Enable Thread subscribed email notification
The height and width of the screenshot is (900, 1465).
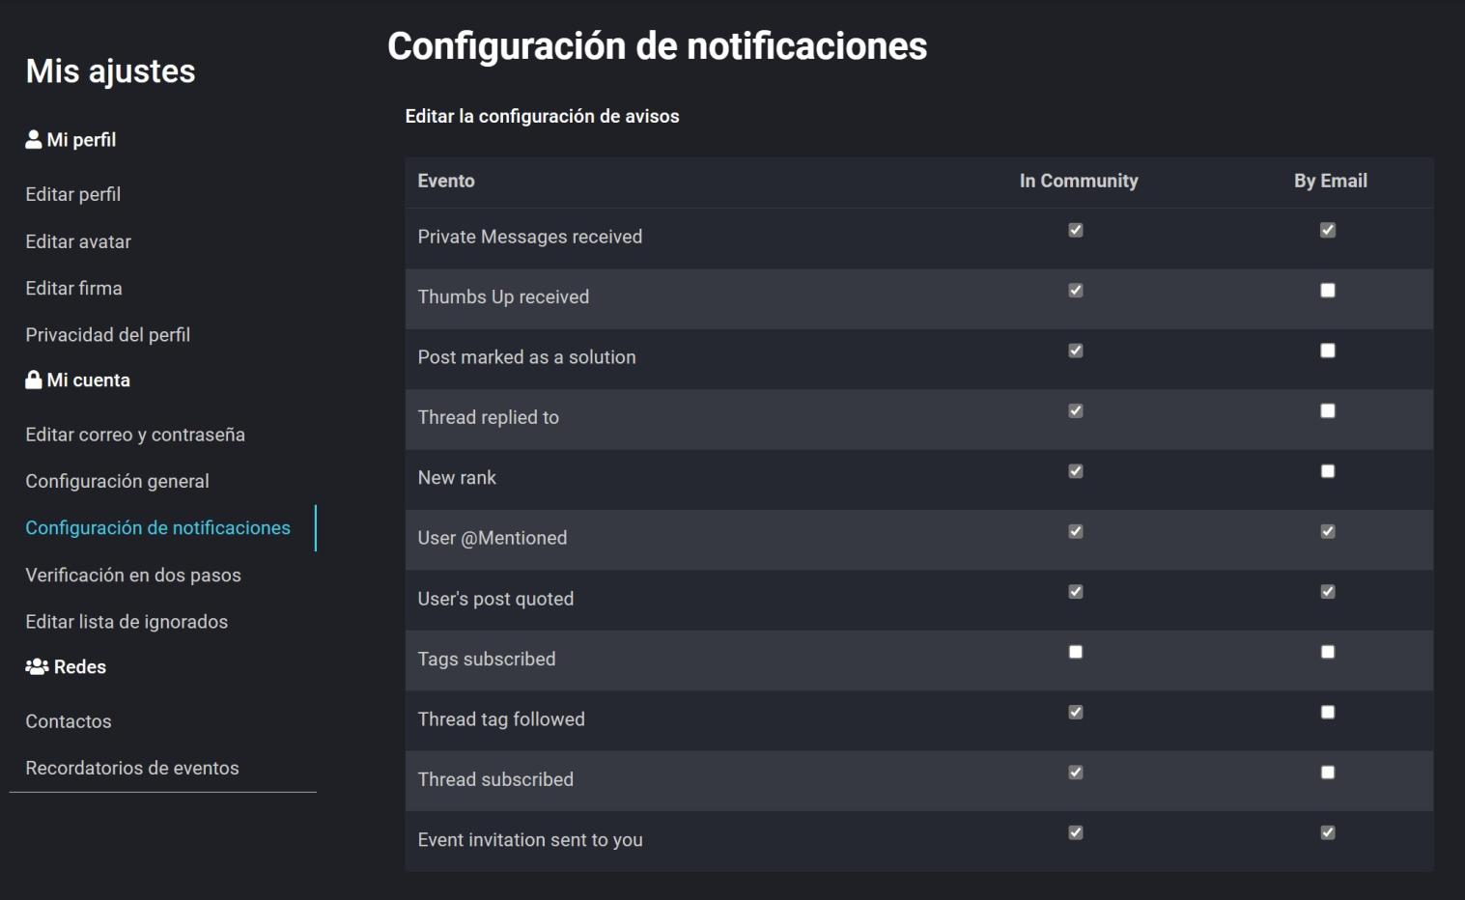tap(1328, 773)
